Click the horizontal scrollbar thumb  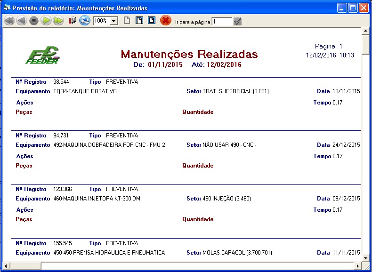pos(25,265)
